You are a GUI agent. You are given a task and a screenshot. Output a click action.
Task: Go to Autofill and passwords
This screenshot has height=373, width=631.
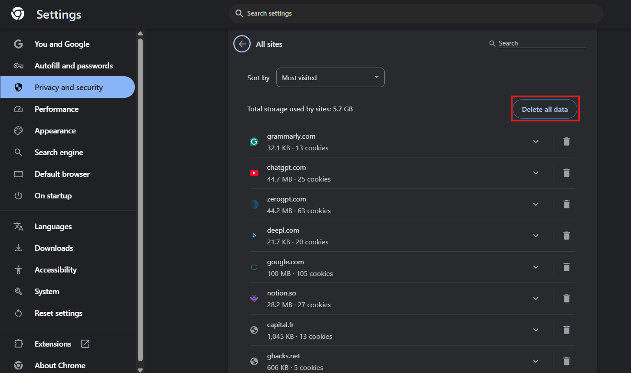(x=74, y=66)
